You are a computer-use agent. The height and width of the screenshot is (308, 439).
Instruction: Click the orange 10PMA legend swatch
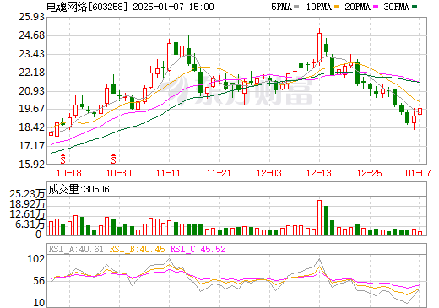click(x=337, y=7)
